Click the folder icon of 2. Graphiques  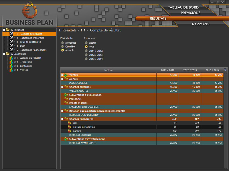[x=8, y=54]
